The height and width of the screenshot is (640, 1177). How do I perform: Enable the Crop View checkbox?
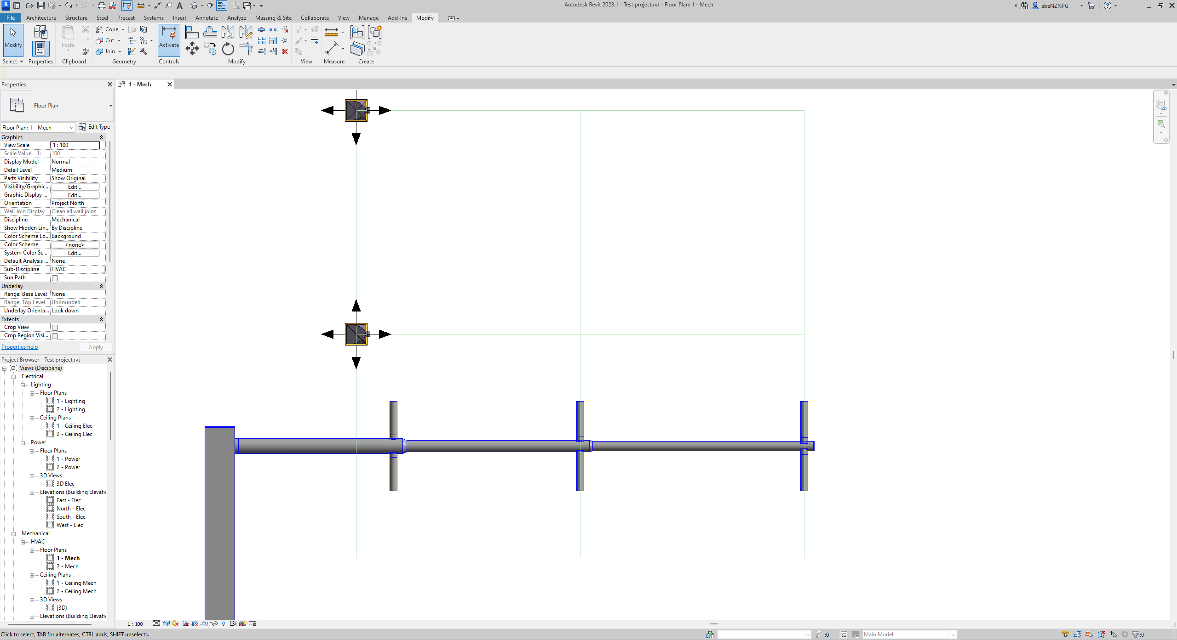(55, 328)
